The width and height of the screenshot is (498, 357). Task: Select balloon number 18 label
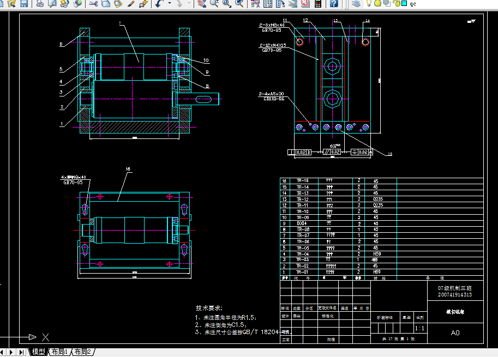click(128, 169)
